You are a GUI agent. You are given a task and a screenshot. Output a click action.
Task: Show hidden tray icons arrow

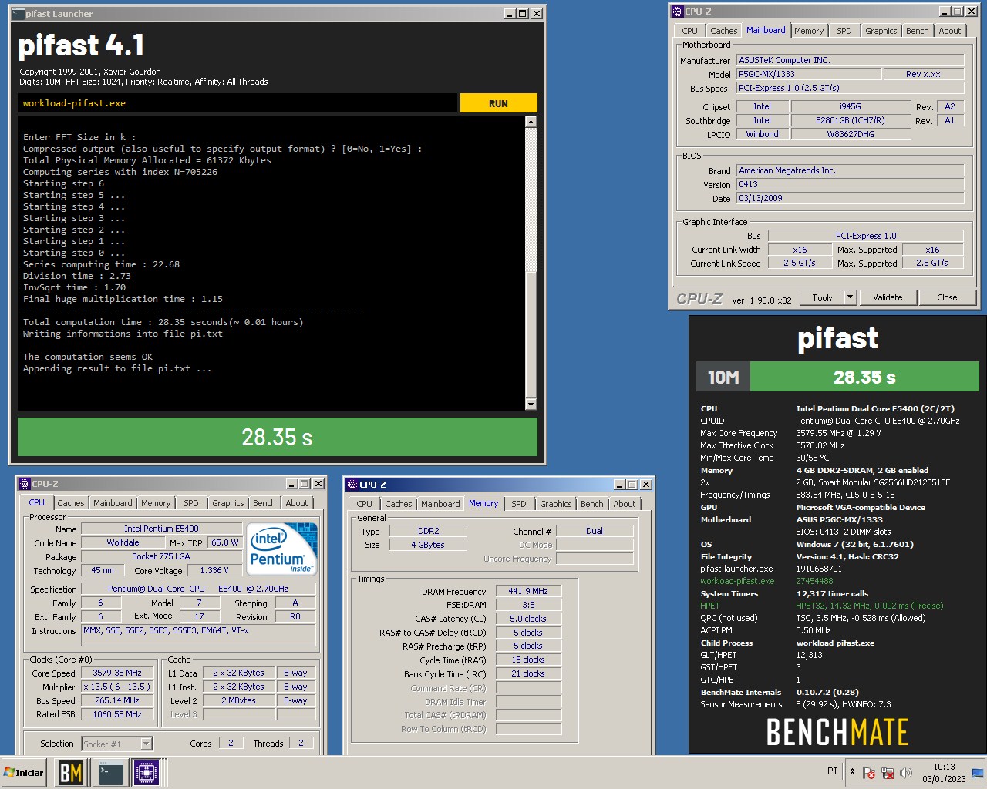coord(852,771)
